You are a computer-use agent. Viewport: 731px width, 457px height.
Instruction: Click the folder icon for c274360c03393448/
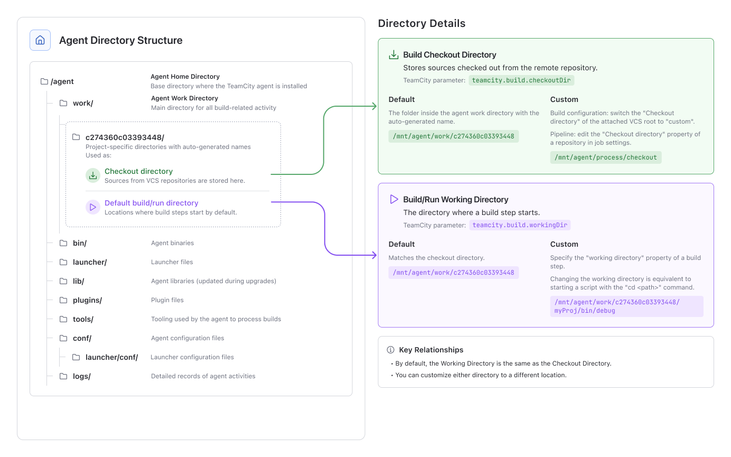(x=76, y=137)
